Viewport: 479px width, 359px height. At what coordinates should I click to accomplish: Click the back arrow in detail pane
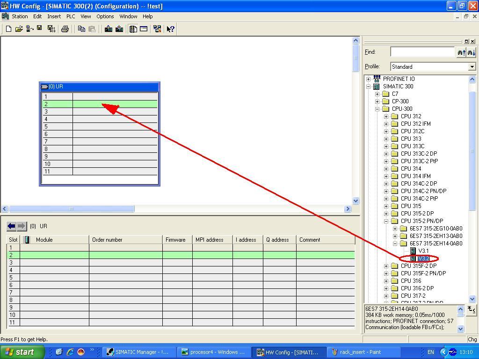point(11,226)
